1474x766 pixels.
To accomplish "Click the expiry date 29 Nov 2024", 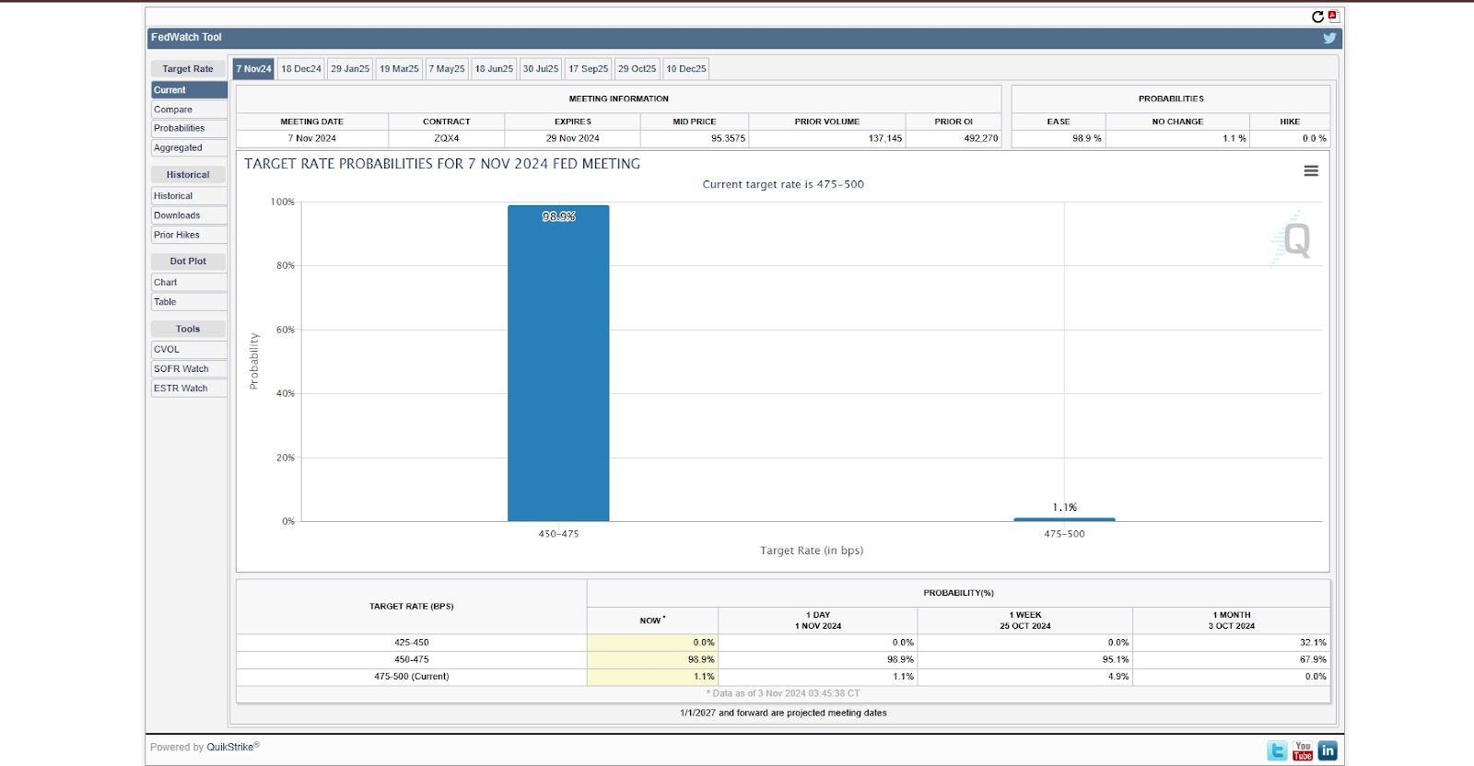I will pyautogui.click(x=573, y=138).
